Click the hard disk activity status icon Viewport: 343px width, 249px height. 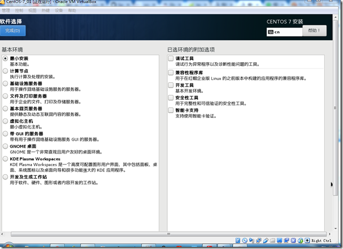click(x=238, y=241)
